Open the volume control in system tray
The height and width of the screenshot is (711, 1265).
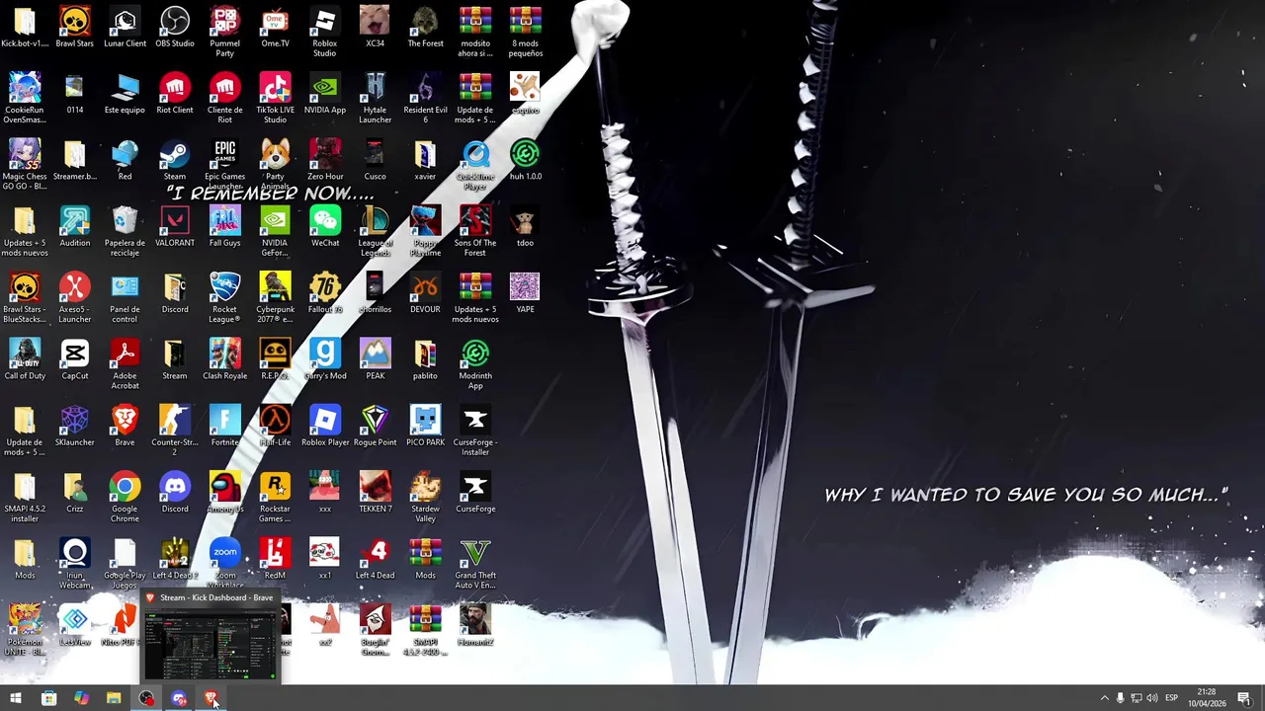(x=1152, y=698)
